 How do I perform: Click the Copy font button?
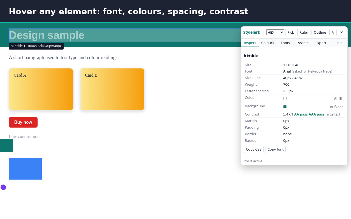coord(275,149)
